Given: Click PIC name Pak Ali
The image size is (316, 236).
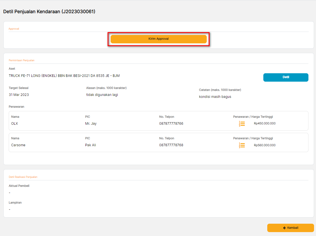Looking at the screenshot, I should pos(90,145).
